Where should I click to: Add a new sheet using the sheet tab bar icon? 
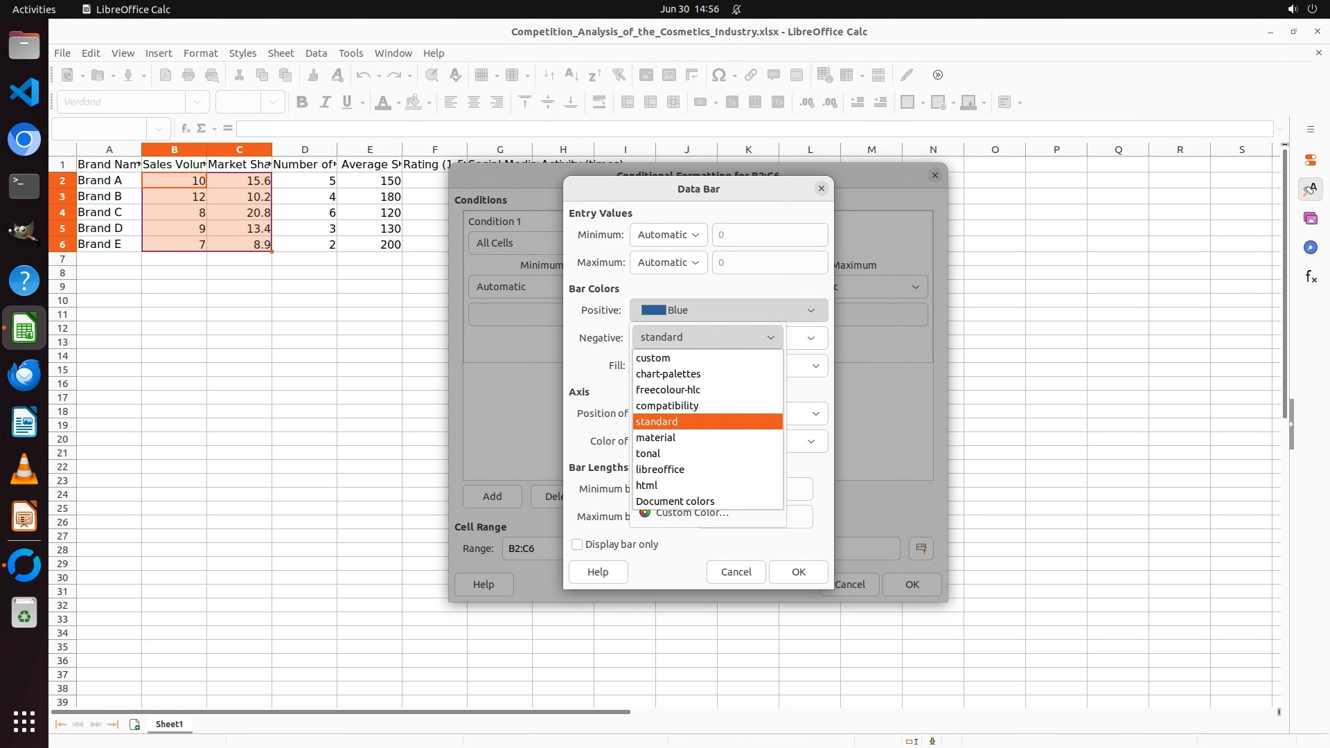pyautogui.click(x=134, y=724)
